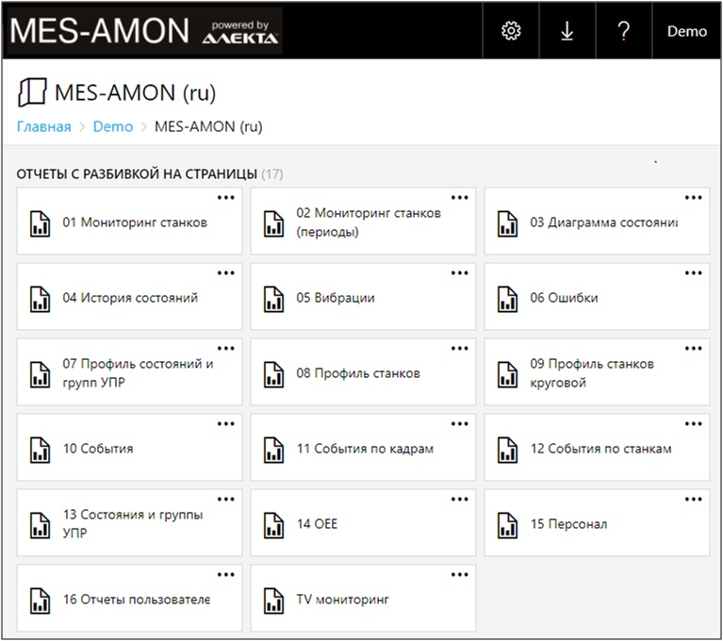Click the report icon of 09 Профиль станков круговой
The image size is (723, 641).
508,374
